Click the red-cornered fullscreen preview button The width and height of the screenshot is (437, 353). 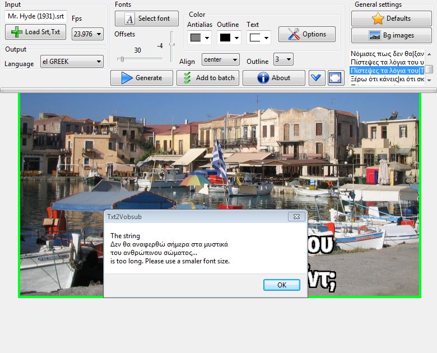335,78
